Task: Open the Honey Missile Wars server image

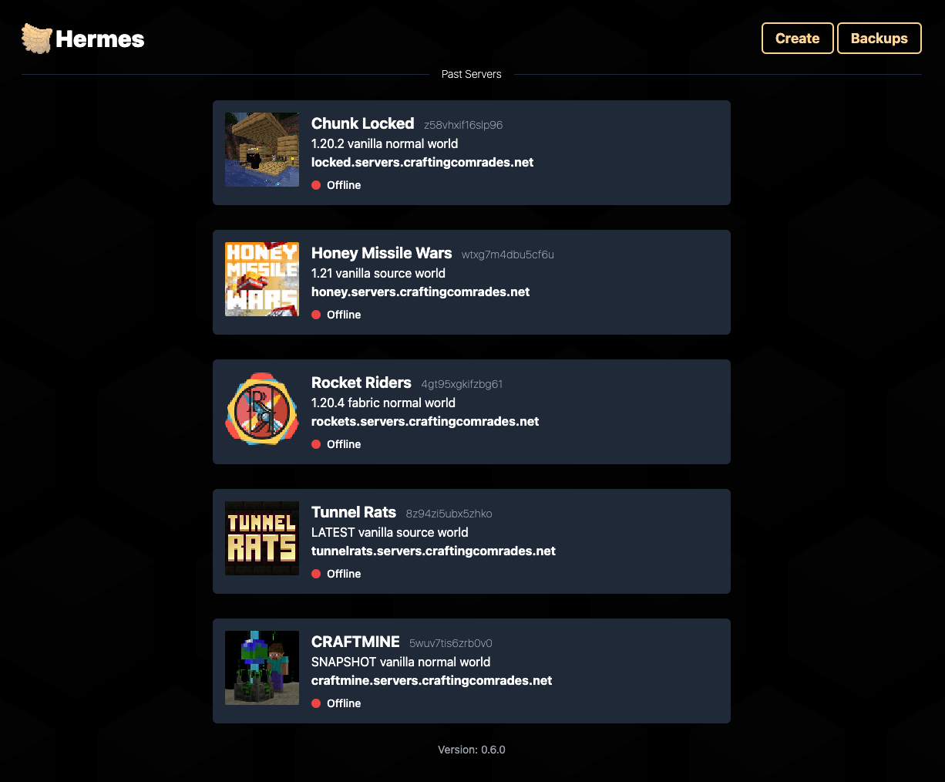Action: click(262, 279)
